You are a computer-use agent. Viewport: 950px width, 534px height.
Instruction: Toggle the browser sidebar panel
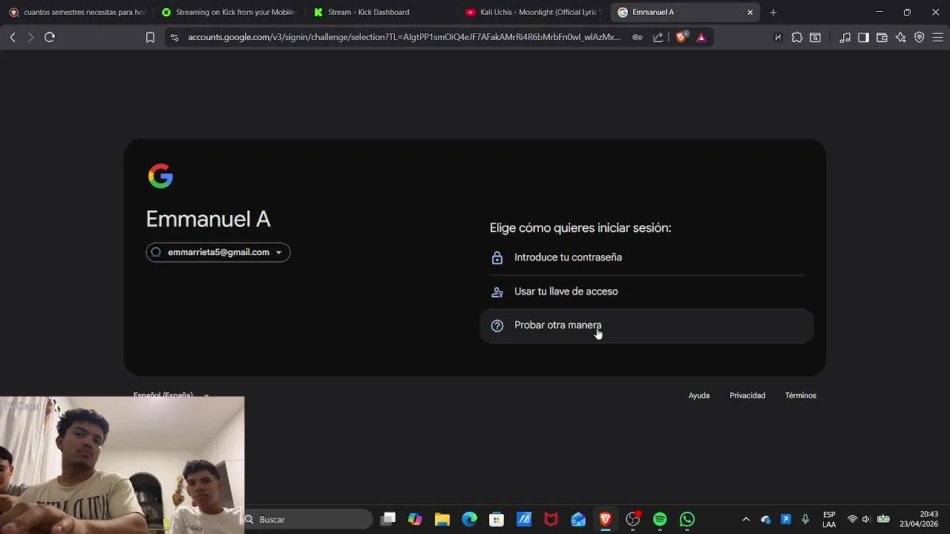tap(863, 37)
